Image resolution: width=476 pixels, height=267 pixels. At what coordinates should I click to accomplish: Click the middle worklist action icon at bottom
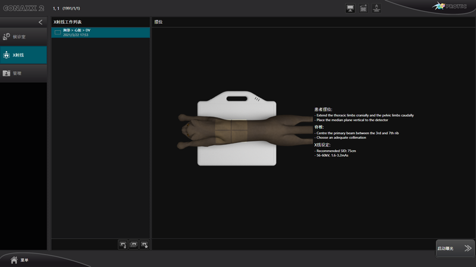[x=133, y=244]
